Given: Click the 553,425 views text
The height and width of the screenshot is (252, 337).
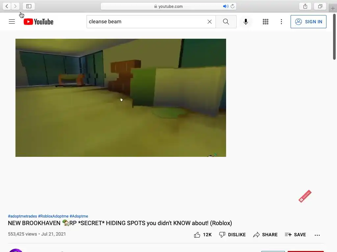Looking at the screenshot, I should (22, 234).
